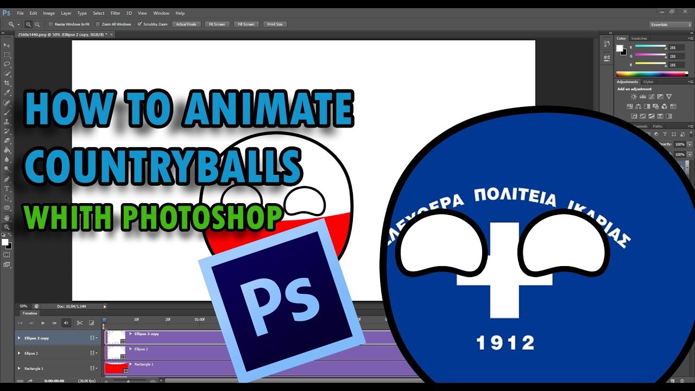The height and width of the screenshot is (391, 695).
Task: Switch to the Styles tab
Action: click(x=648, y=82)
